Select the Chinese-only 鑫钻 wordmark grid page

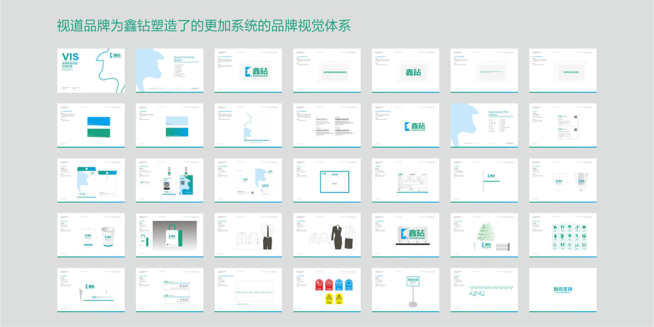click(405, 70)
